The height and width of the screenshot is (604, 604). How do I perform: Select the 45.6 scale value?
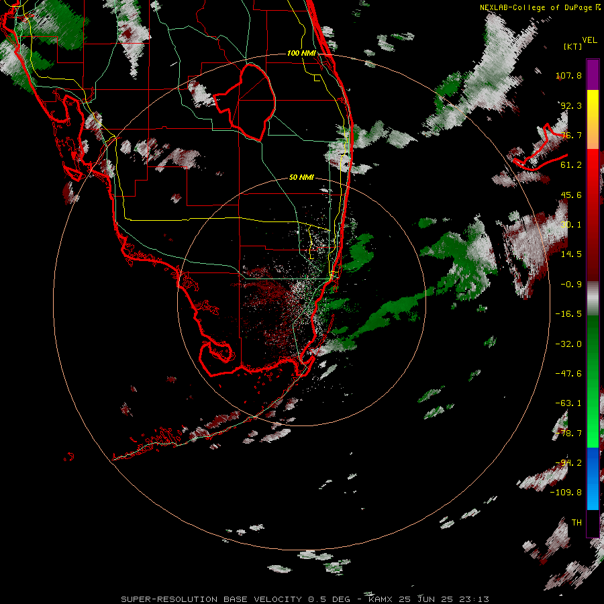pyautogui.click(x=571, y=195)
